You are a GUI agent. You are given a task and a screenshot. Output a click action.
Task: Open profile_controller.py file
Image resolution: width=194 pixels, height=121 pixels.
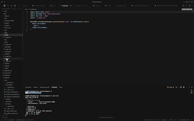tap(13, 94)
